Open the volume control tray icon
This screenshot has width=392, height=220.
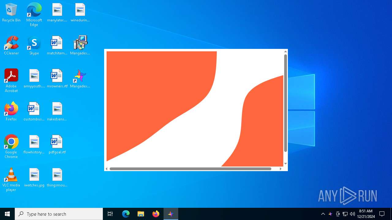(352, 214)
